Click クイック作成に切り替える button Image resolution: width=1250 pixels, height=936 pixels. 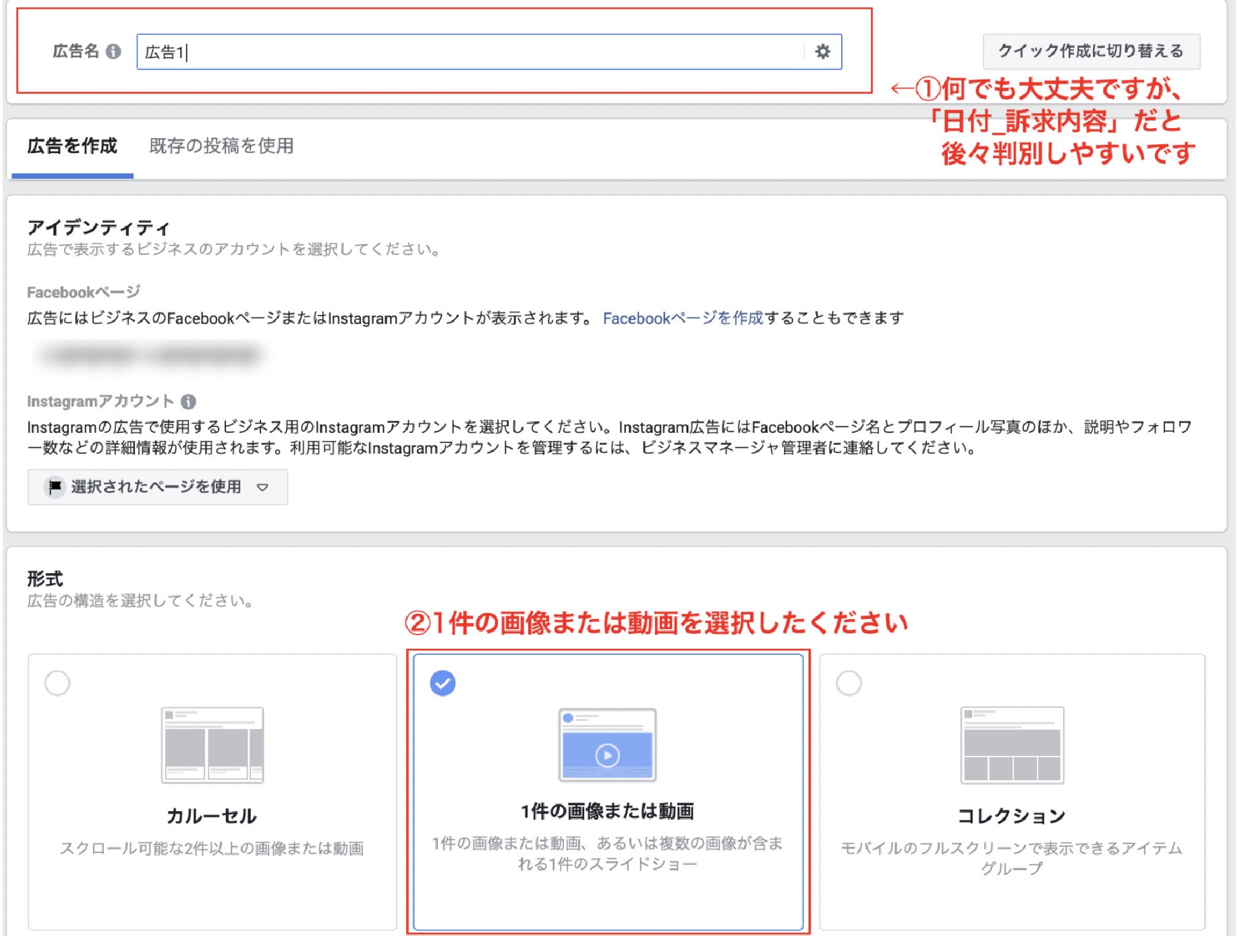click(1091, 51)
